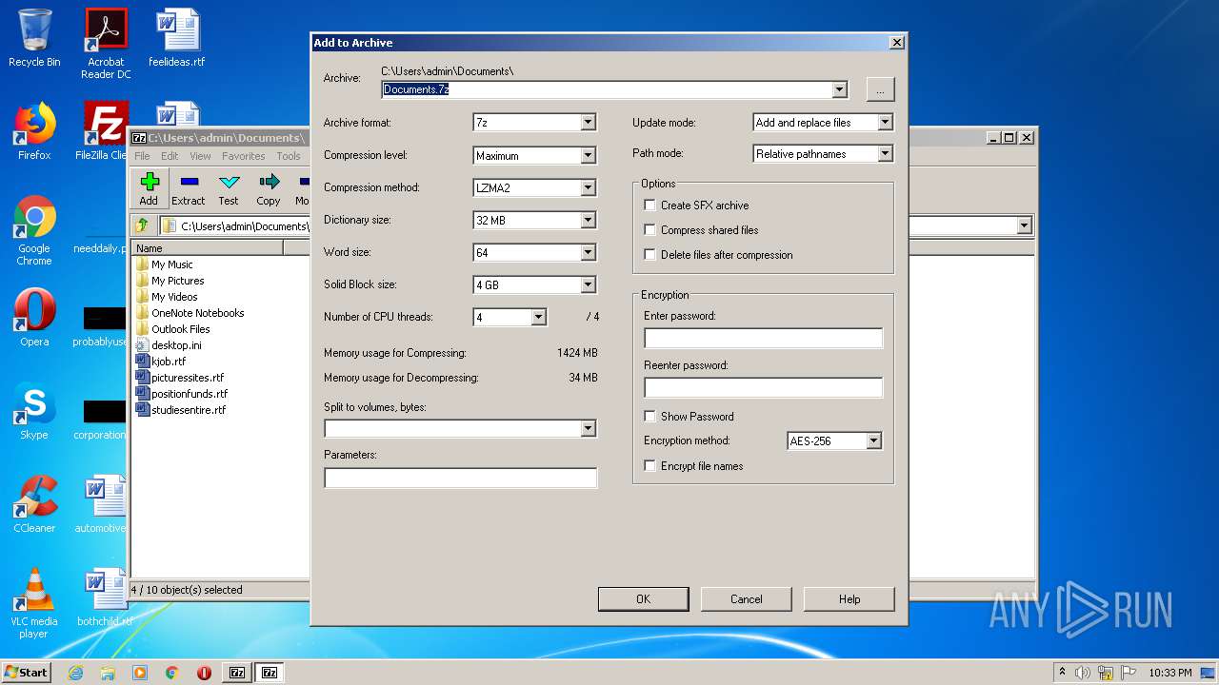Click the up-folder icon in 7-Zip address bar
Image resolution: width=1219 pixels, height=685 pixels.
pyautogui.click(x=142, y=225)
